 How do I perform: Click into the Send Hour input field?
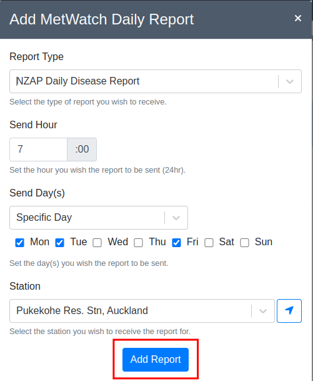[38, 150]
